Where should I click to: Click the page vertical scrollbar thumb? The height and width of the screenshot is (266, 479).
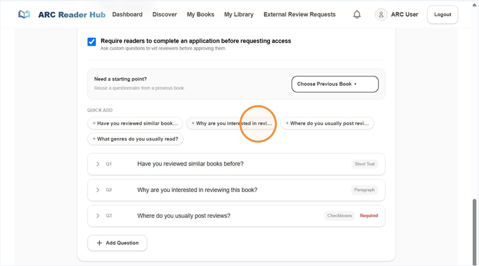point(475,232)
